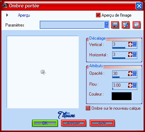The width and height of the screenshot is (145, 132).
Task: Open the Opacité value slider dropdown arrow
Action: [135, 74]
